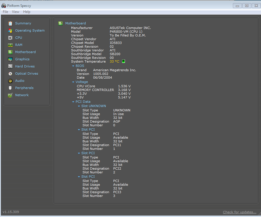Click the Motherboard heading link in main panel

tap(76, 23)
